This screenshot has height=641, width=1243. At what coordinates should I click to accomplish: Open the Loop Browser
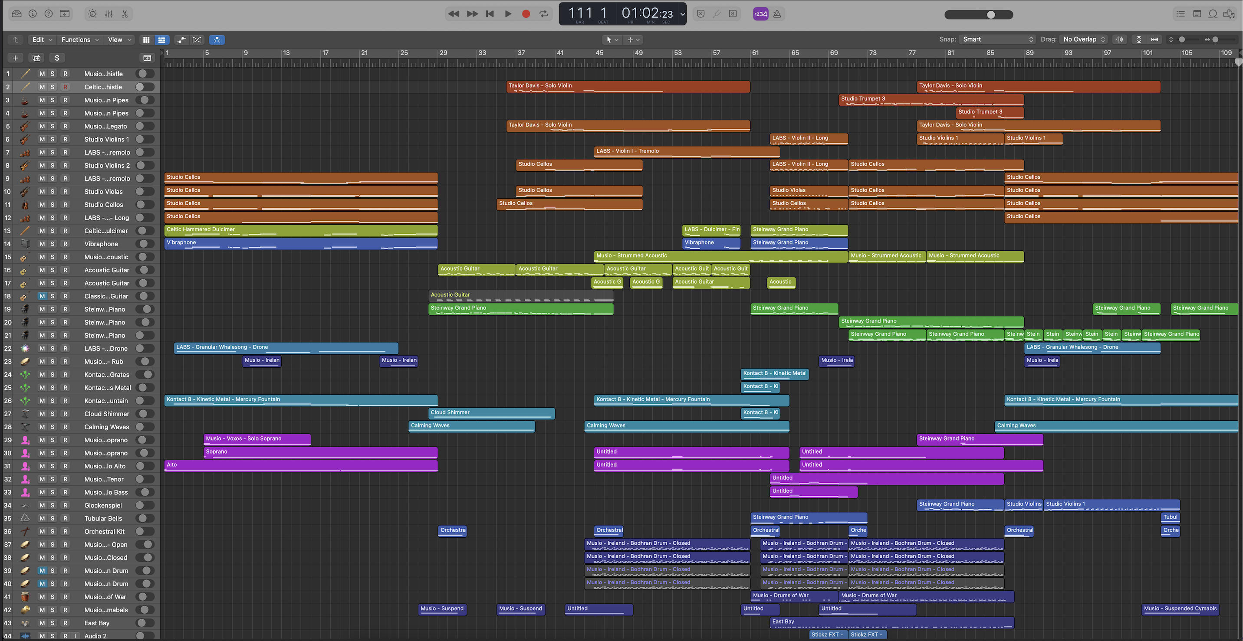point(1213,14)
